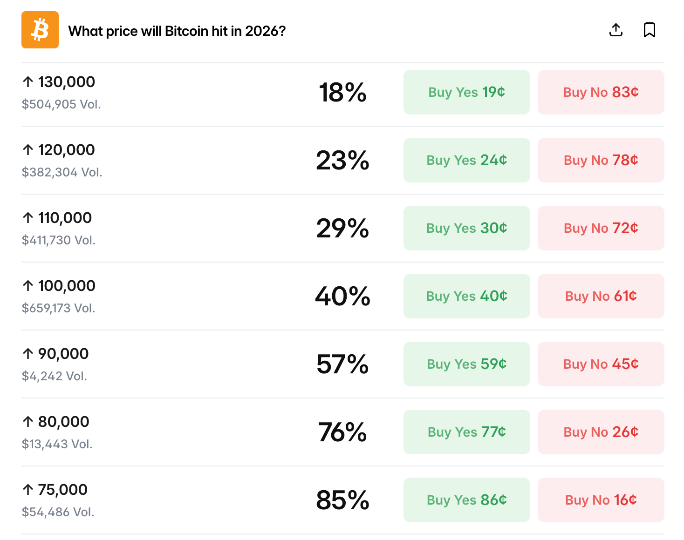Buy Yes at 24¢ for 120,000
This screenshot has height=540, width=684.
(466, 160)
